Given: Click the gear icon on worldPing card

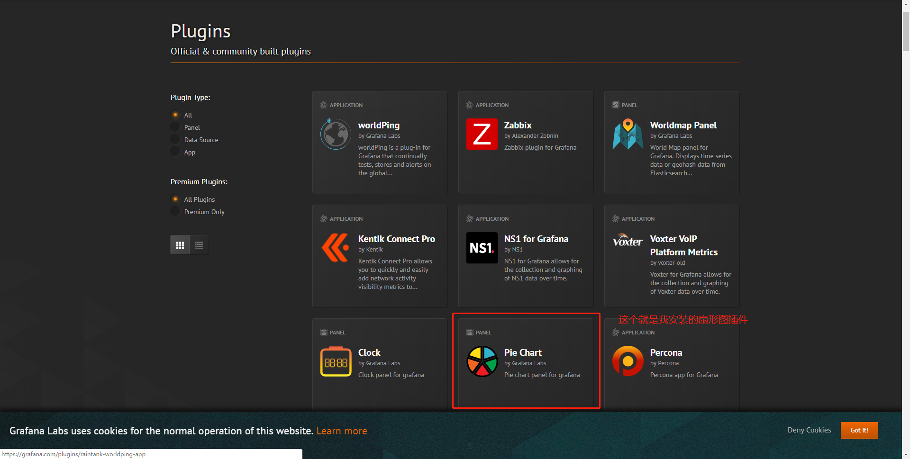Looking at the screenshot, I should 324,105.
